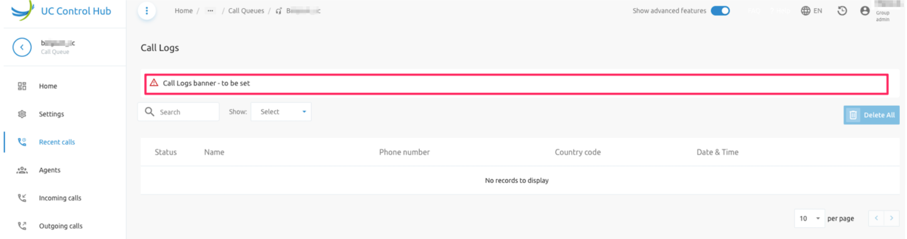This screenshot has height=239, width=907.
Task: Click the globe language icon
Action: click(806, 11)
